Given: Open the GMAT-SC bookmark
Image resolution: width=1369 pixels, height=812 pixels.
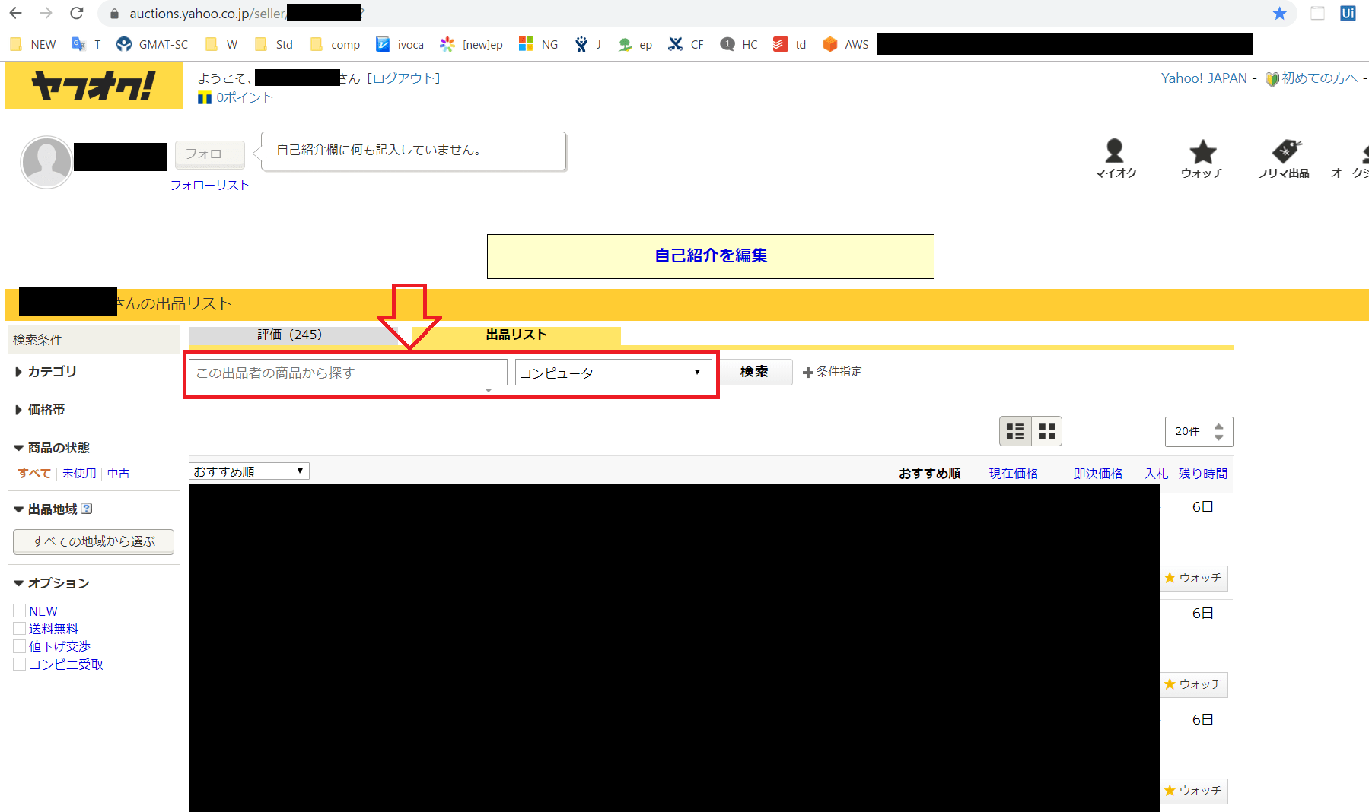Looking at the screenshot, I should tap(152, 44).
